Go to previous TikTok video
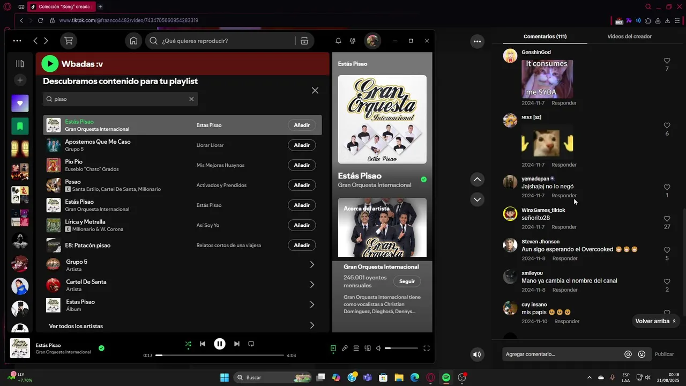This screenshot has height=386, width=686. click(x=477, y=180)
